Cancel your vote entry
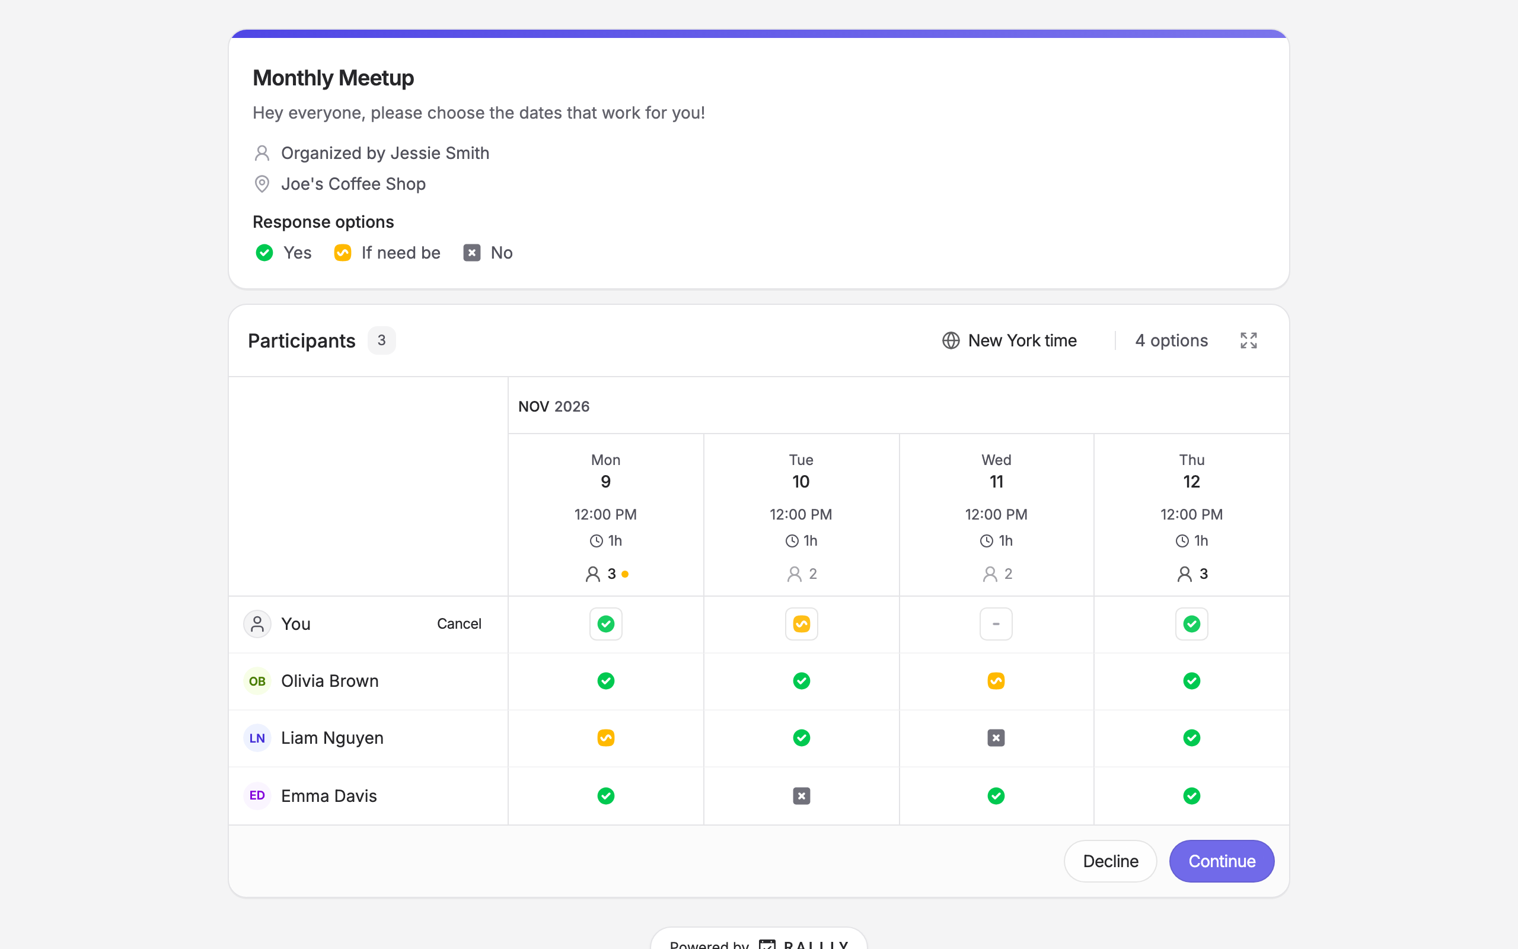The width and height of the screenshot is (1518, 949). pyautogui.click(x=459, y=624)
